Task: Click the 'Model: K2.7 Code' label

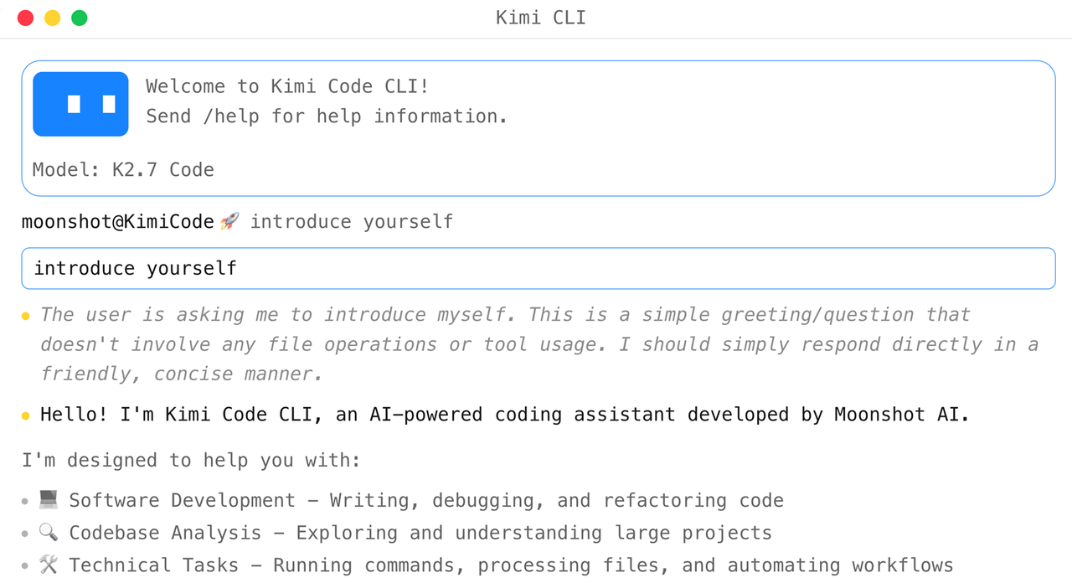Action: 123,169
